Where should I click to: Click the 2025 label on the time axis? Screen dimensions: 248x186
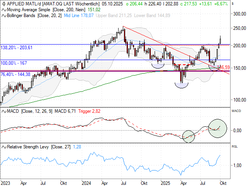(165, 182)
